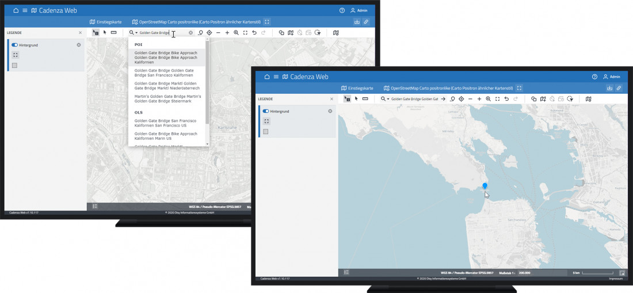The image size is (633, 293).
Task: Click undo arrow on the front screen
Action: 506,99
